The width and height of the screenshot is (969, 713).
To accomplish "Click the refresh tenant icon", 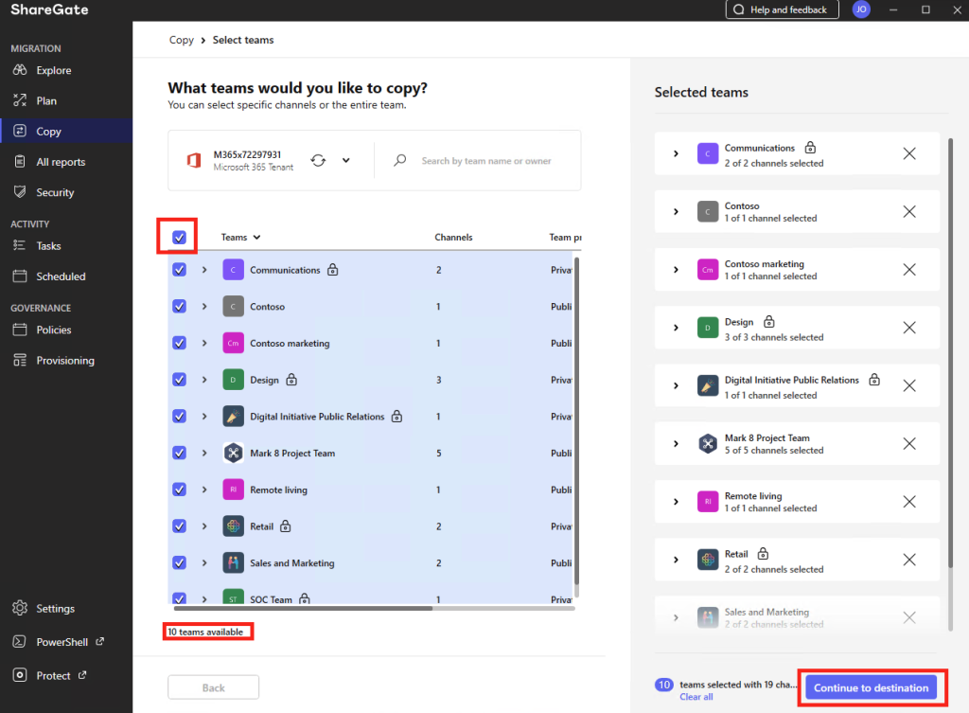I will (x=318, y=161).
